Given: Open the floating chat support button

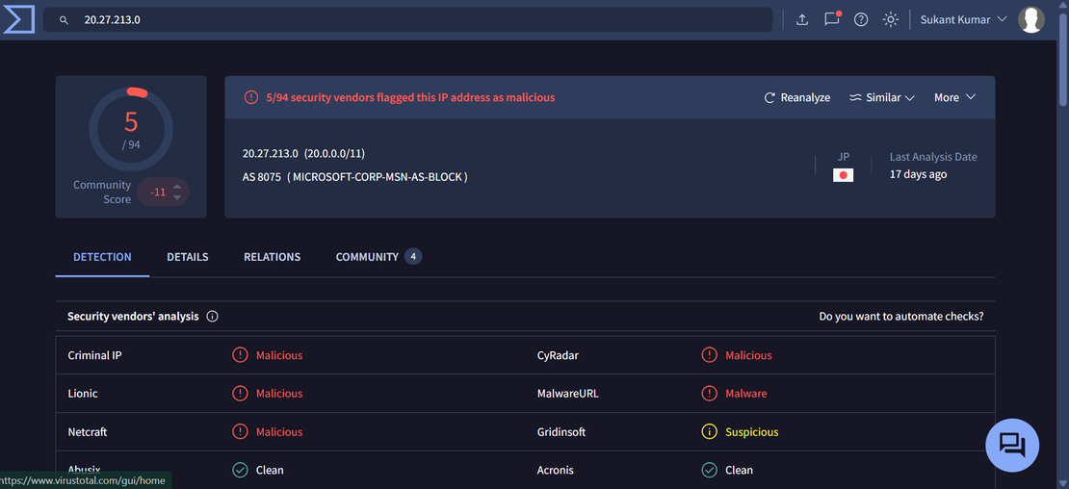Looking at the screenshot, I should pyautogui.click(x=1011, y=445).
